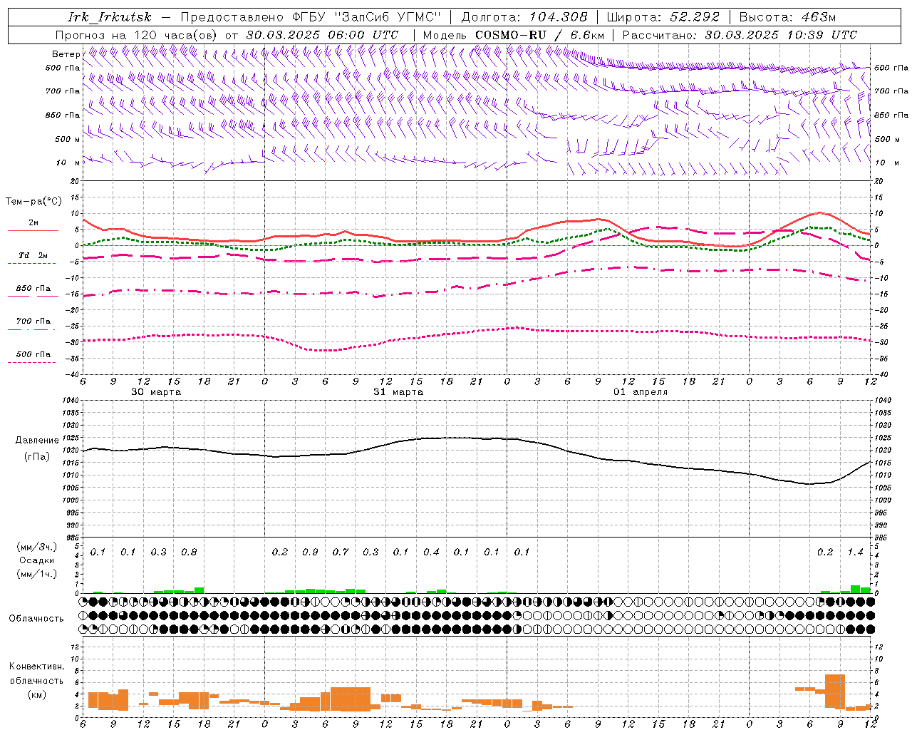The height and width of the screenshot is (730, 912).
Task: Click the station title "Irk_Irkutsk"
Action: pos(109,17)
